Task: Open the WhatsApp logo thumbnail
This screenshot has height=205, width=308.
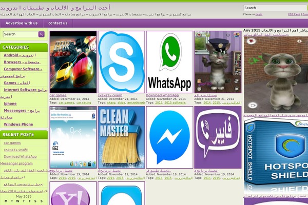Action: click(x=169, y=62)
